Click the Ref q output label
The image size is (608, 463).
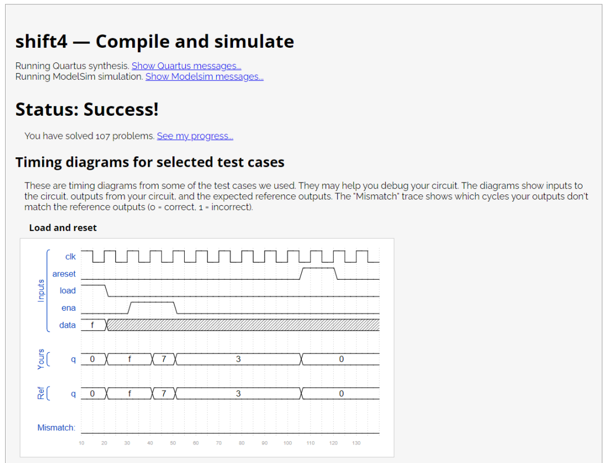click(73, 394)
